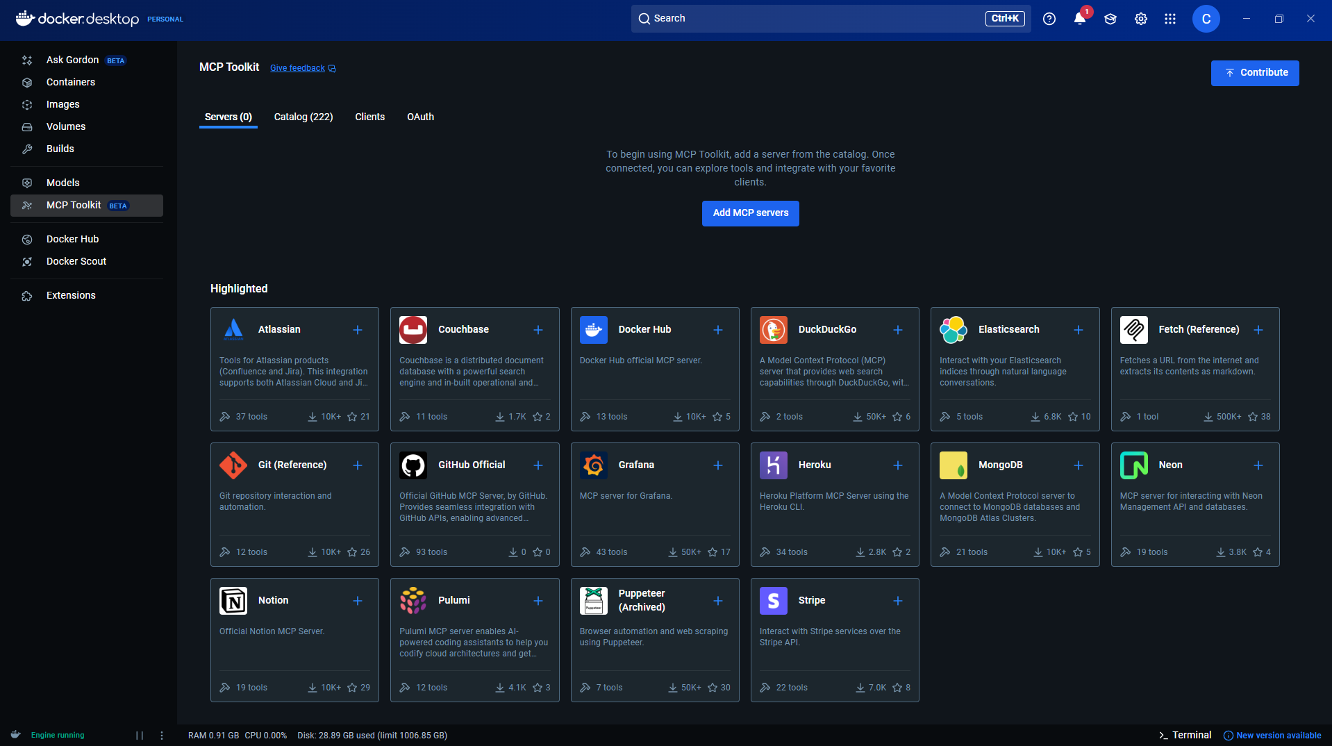Click the Contribute button
The width and height of the screenshot is (1332, 746).
coord(1255,73)
